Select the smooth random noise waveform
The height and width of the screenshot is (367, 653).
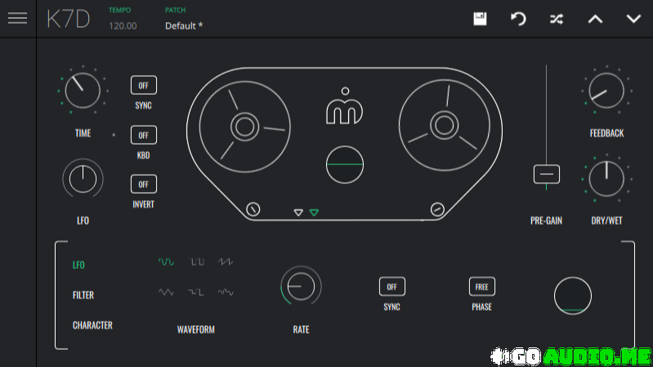click(226, 292)
